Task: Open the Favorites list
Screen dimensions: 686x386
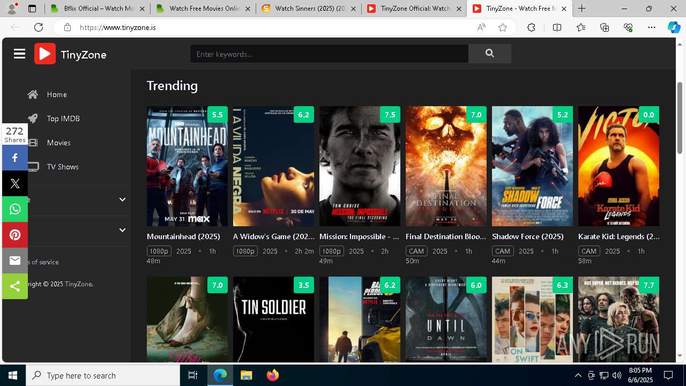Action: coord(581,27)
